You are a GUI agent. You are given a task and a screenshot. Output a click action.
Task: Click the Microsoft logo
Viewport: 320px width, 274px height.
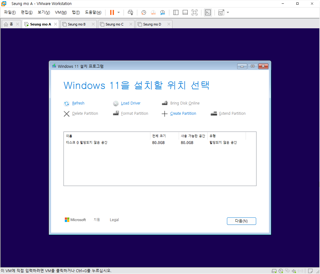(x=75, y=220)
